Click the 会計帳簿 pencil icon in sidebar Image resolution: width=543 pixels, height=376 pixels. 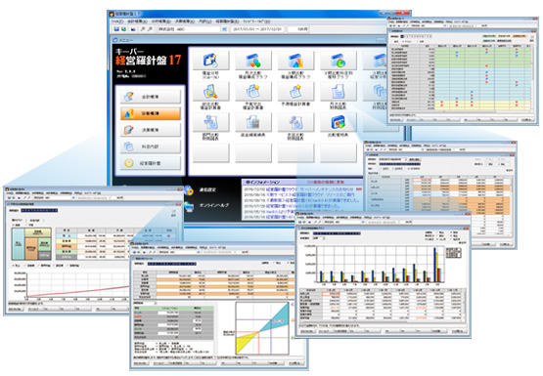click(129, 97)
